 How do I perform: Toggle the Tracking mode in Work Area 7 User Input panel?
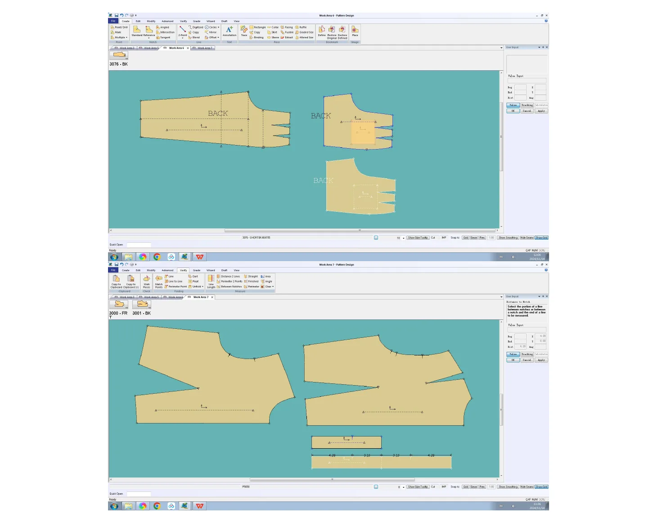(x=527, y=355)
